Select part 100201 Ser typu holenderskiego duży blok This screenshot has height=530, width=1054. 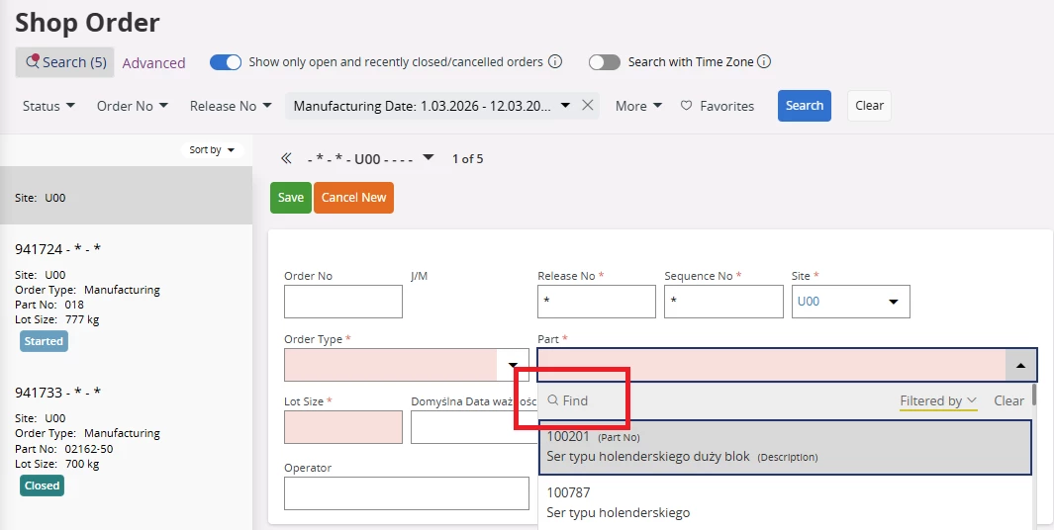click(x=785, y=447)
